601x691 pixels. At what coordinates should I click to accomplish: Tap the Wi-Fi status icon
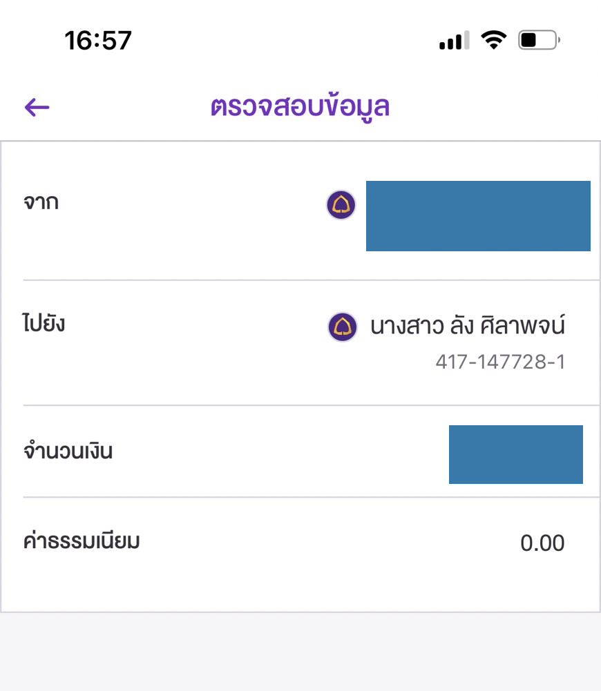[494, 41]
